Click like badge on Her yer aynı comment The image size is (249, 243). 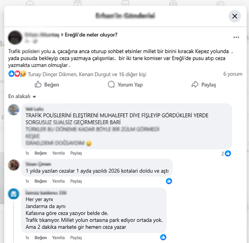(x=163, y=237)
